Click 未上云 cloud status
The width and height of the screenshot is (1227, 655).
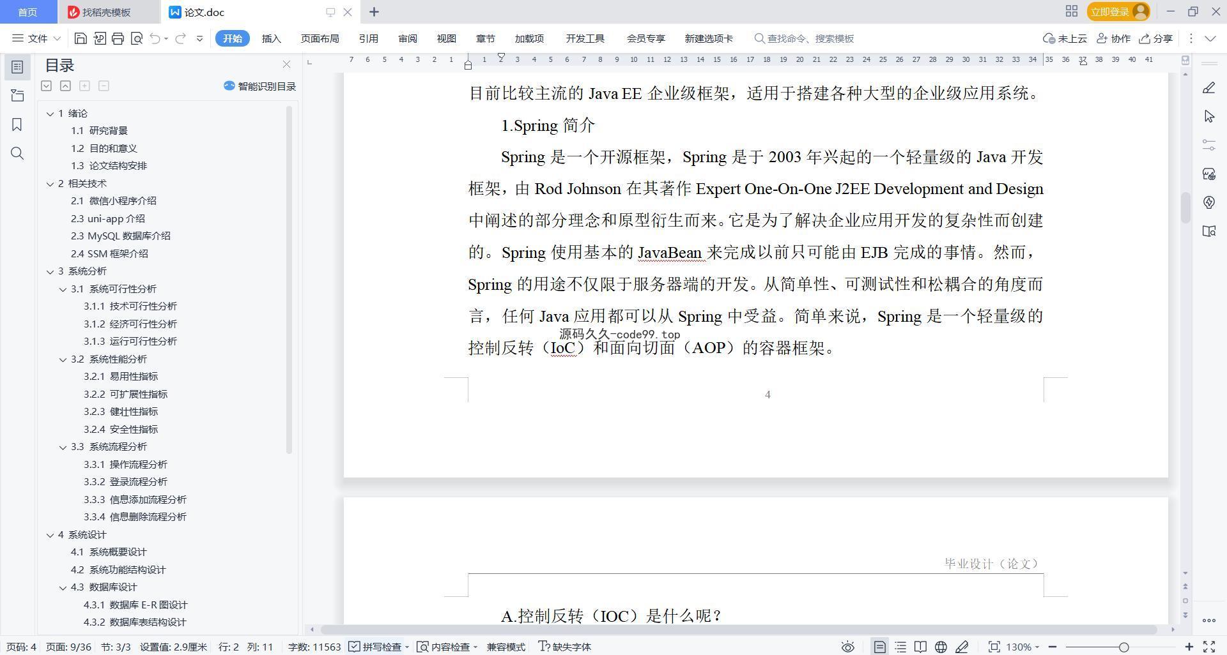click(x=1065, y=39)
